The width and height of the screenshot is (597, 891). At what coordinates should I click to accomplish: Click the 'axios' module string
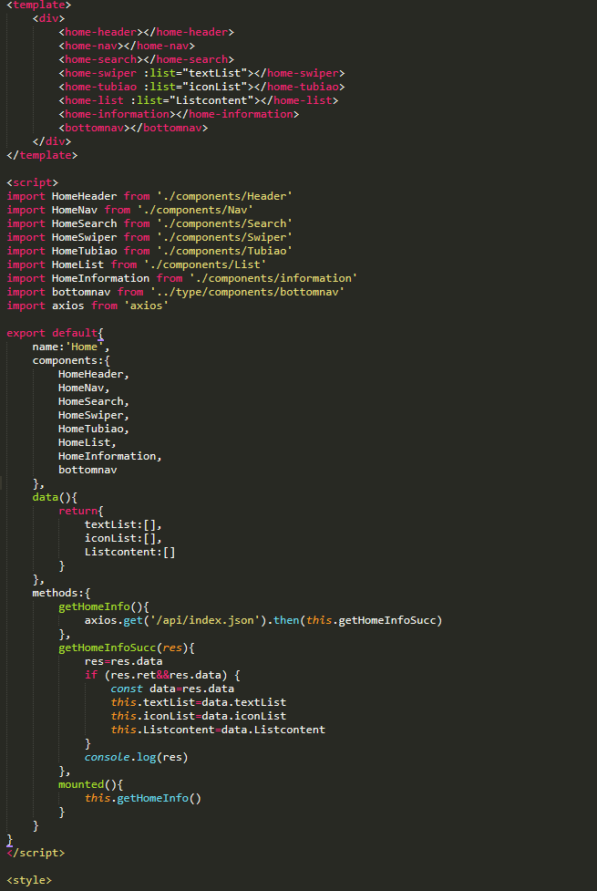point(146,306)
